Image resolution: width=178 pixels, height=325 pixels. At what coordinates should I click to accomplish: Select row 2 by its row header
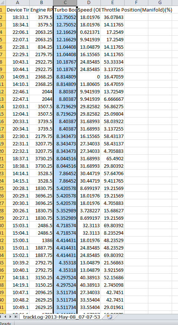coord(2,17)
